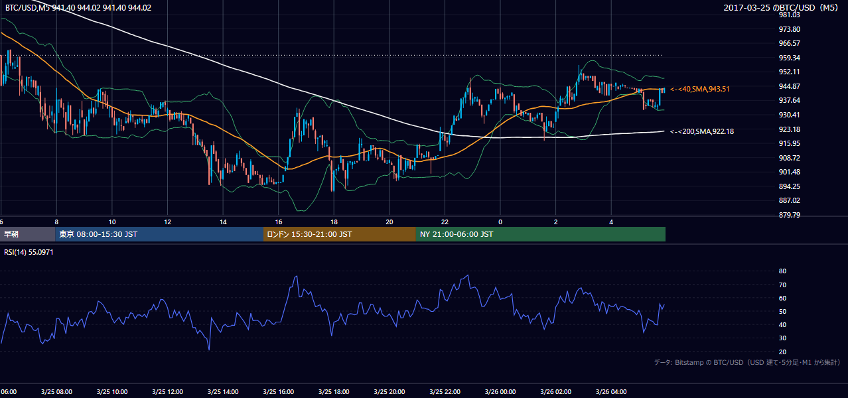This screenshot has height=398, width=848.
Task: Click the RSI axis value 50
Action: tap(782, 311)
